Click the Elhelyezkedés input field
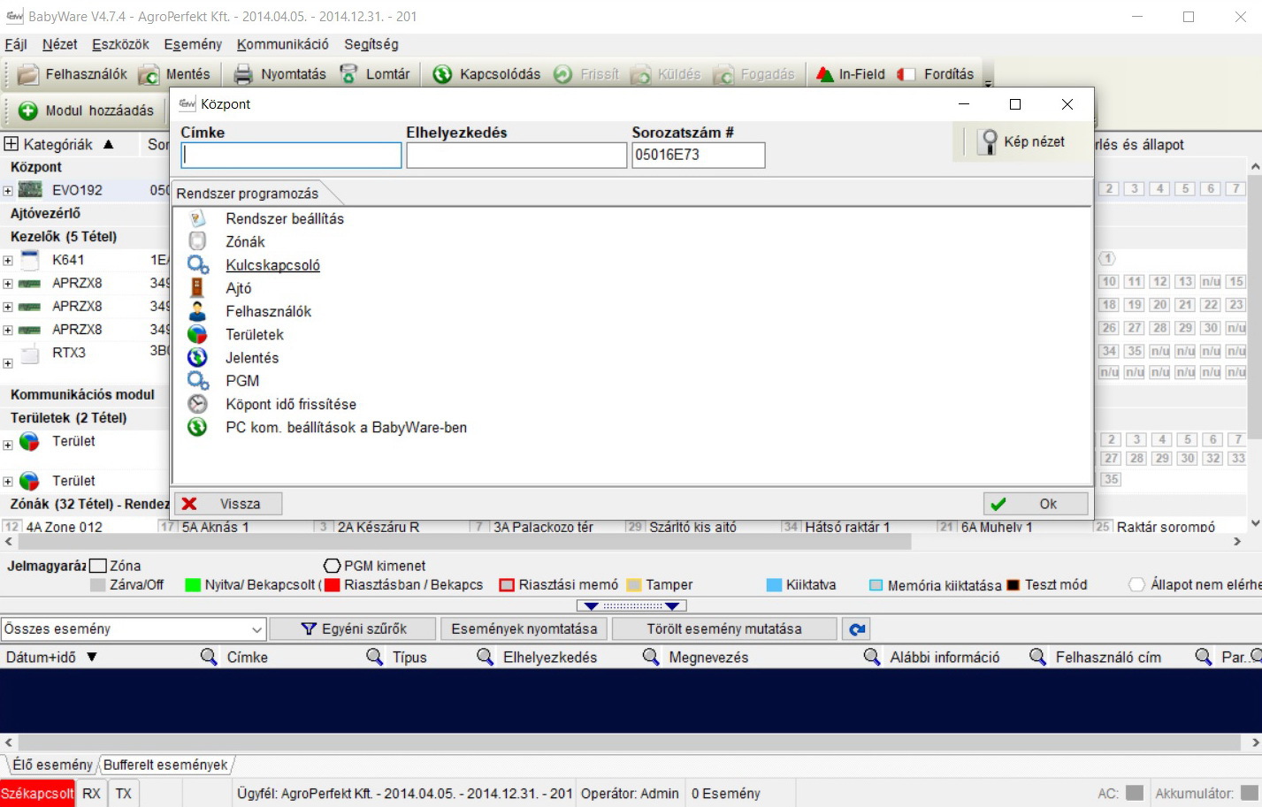The height and width of the screenshot is (807, 1262). 517,156
